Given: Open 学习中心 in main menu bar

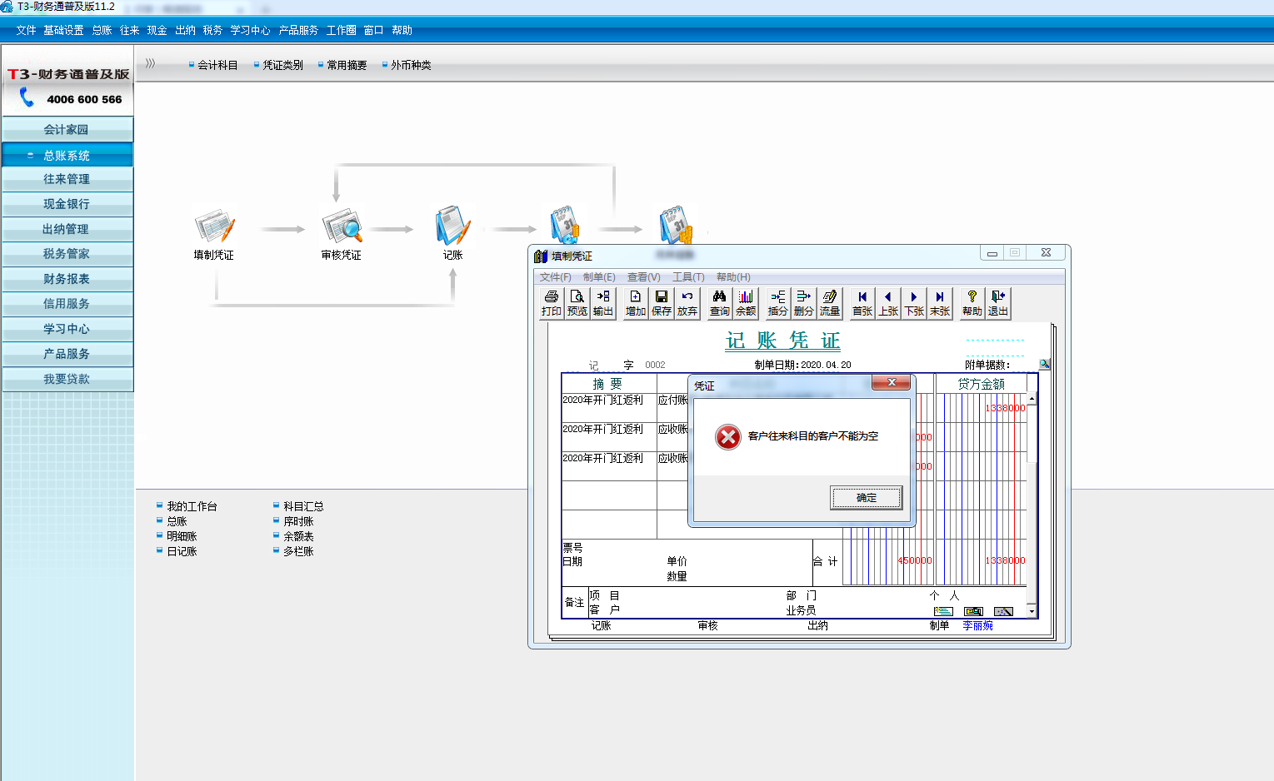Looking at the screenshot, I should pyautogui.click(x=250, y=30).
